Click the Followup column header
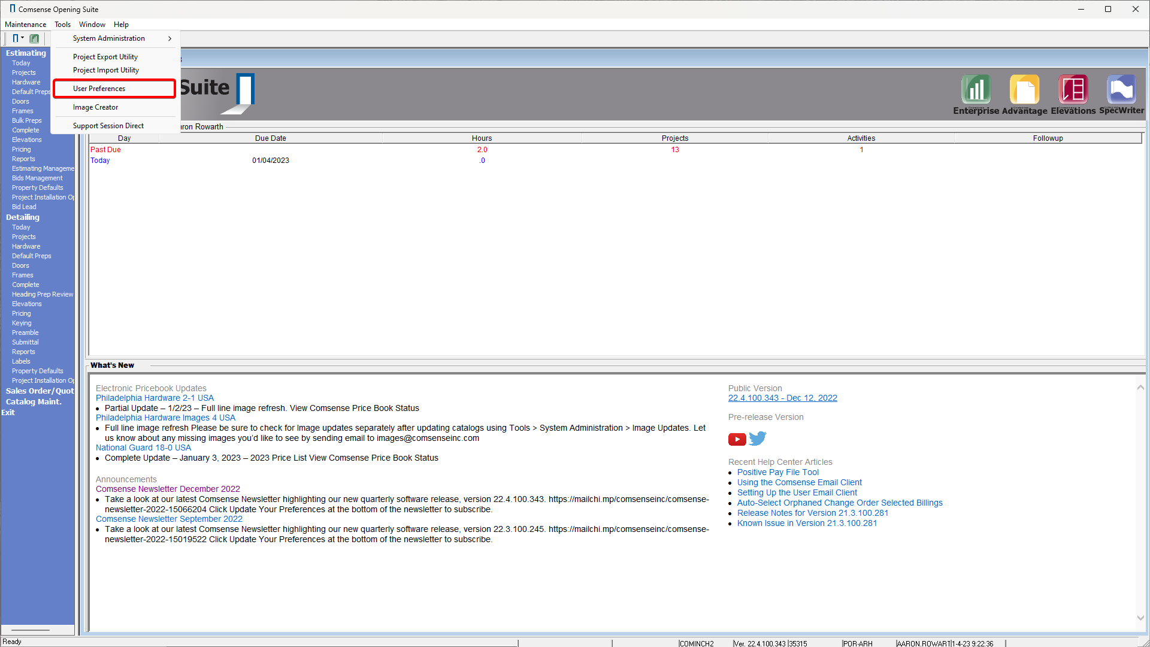Screen dimensions: 1150x647 (1048, 138)
